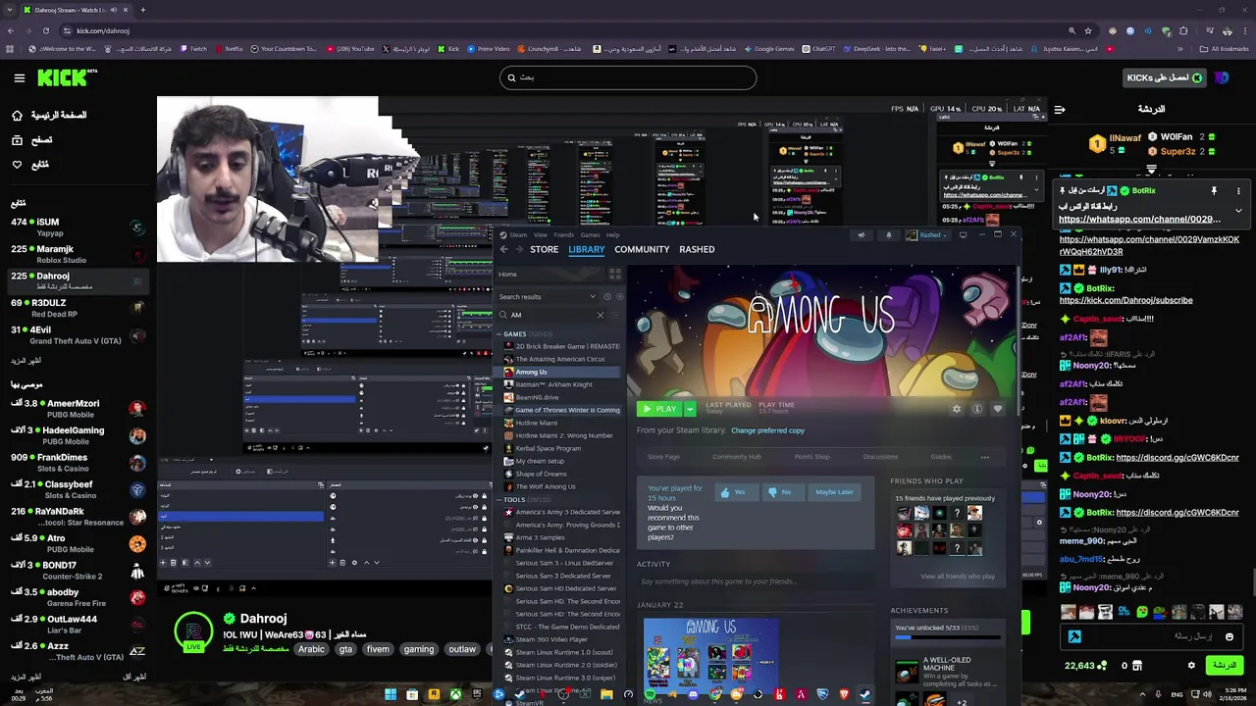Open the Kick hamburger sidebar menu

(x=20, y=77)
